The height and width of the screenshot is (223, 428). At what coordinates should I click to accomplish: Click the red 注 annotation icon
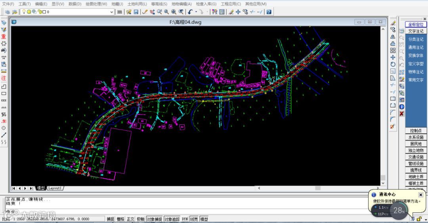click(4, 78)
